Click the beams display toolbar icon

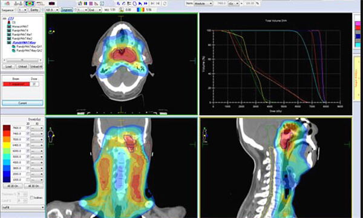[18, 3]
